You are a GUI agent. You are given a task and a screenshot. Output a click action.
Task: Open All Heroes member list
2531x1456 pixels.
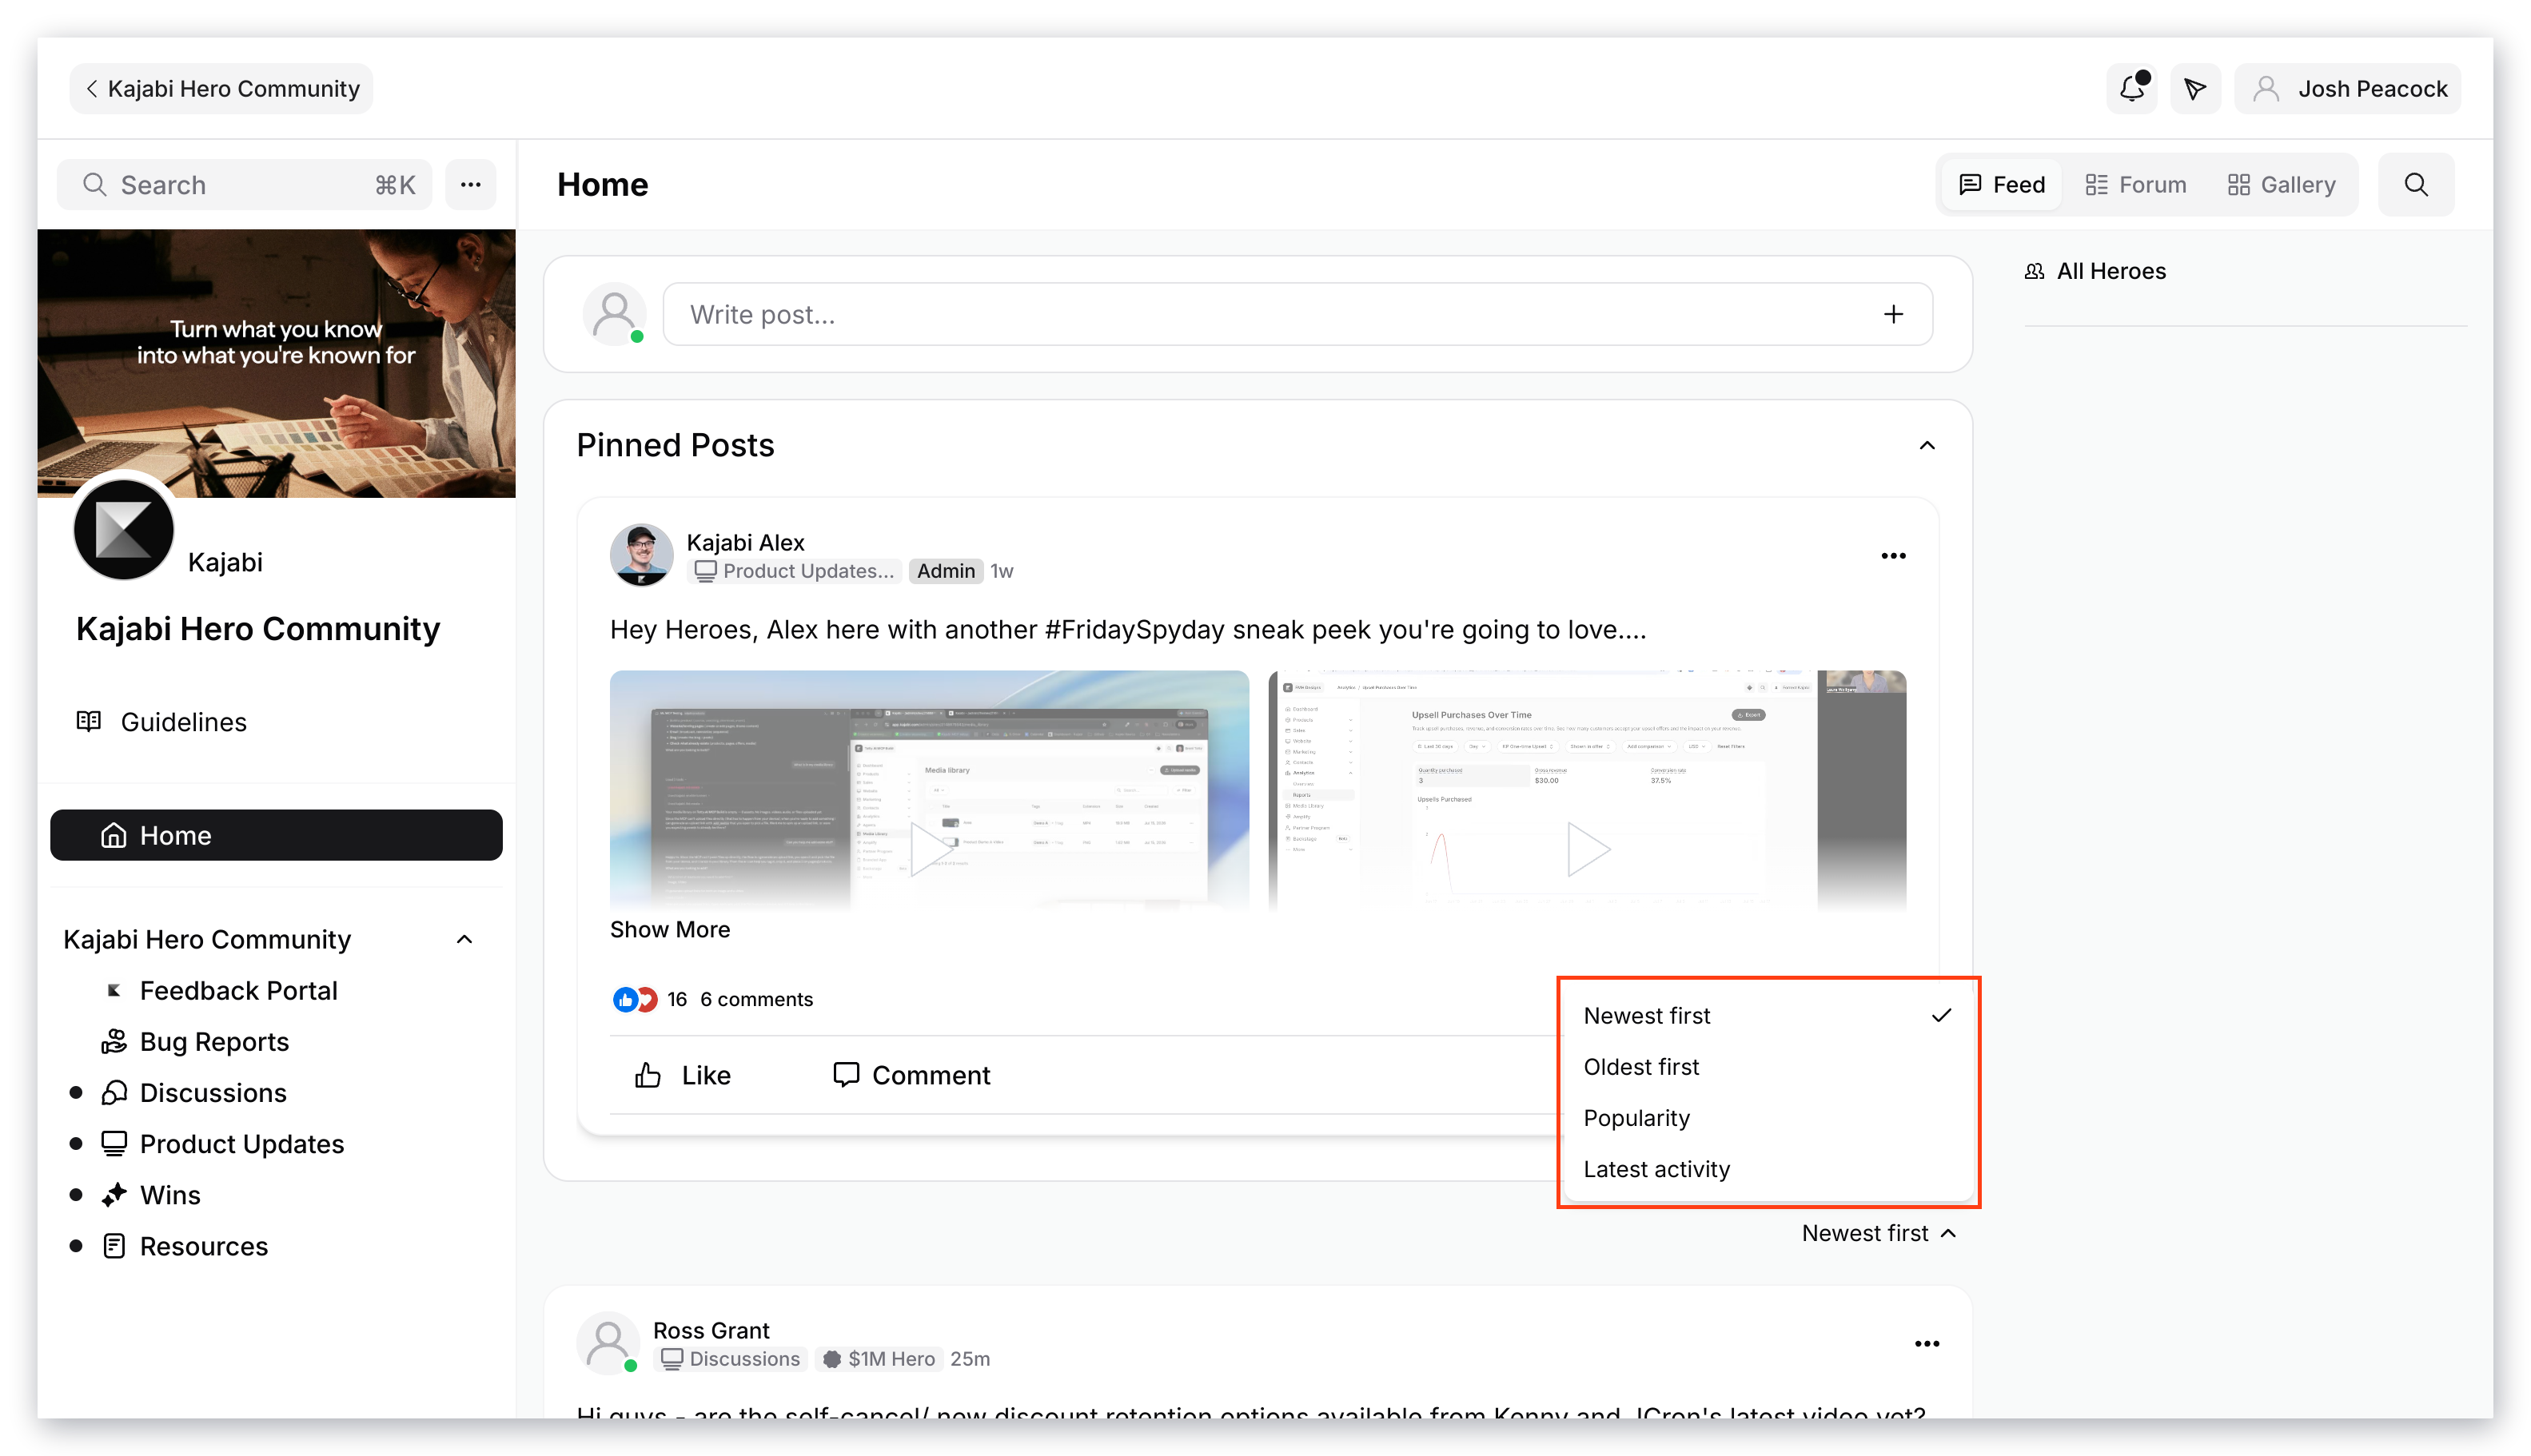tap(2095, 271)
